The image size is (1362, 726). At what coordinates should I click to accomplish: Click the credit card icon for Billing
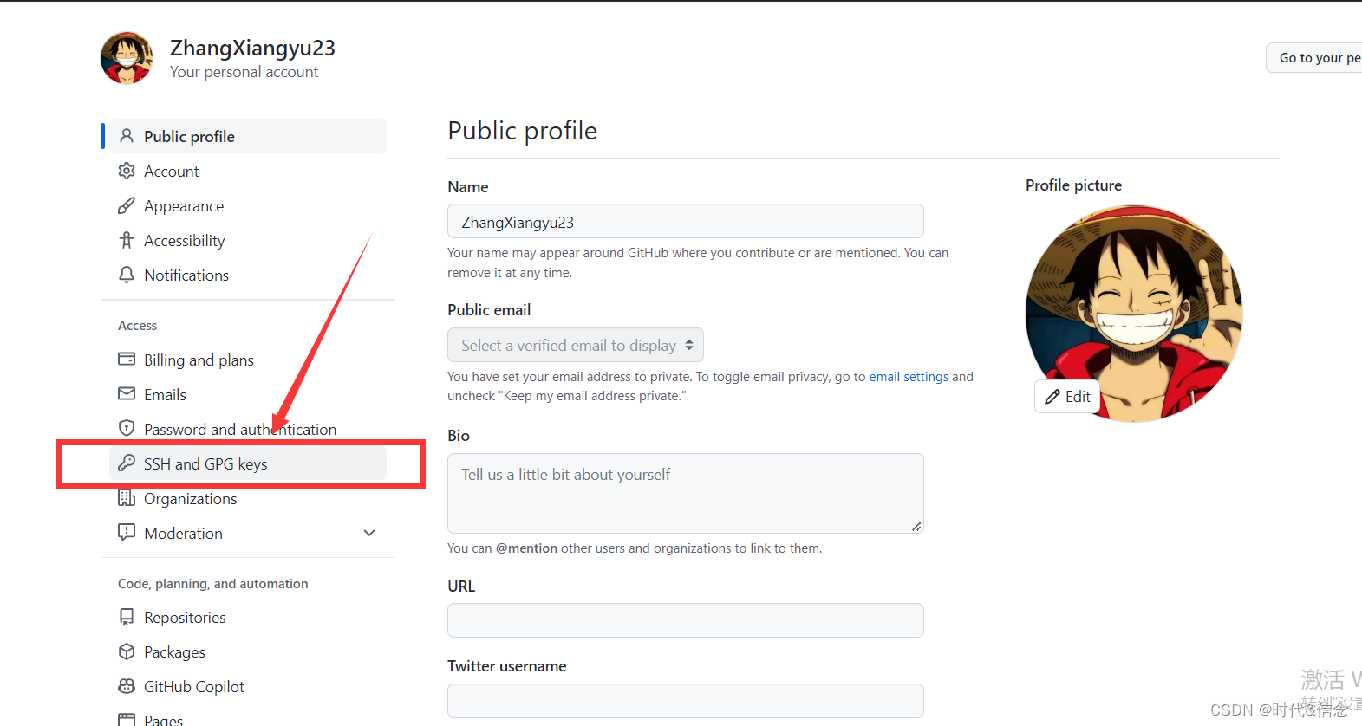click(127, 360)
